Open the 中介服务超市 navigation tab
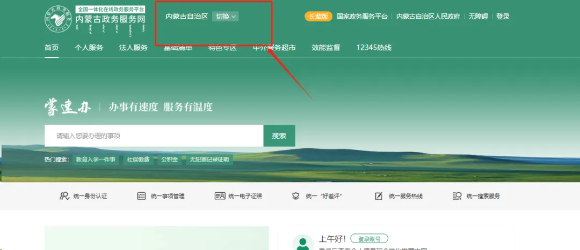Viewport: 580px width, 250px height. click(x=274, y=48)
